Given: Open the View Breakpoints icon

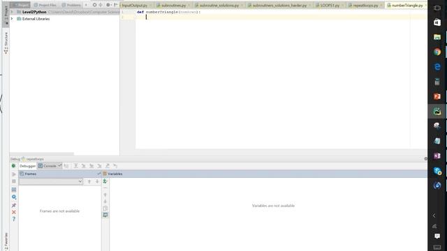Looking at the screenshot, I should pyautogui.click(x=14, y=190).
